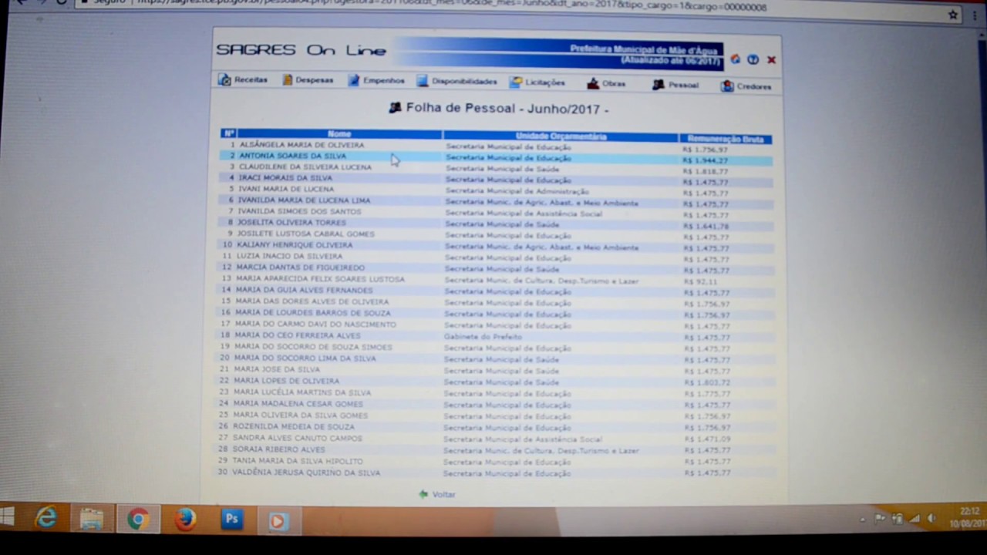Image resolution: width=987 pixels, height=555 pixels.
Task: Select row MARIA DO SOCORRO LIMA DA SILVA
Action: click(496, 359)
